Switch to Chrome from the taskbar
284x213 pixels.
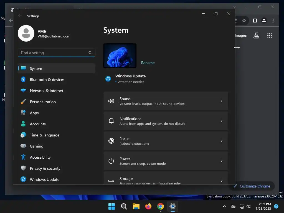[x=161, y=206]
